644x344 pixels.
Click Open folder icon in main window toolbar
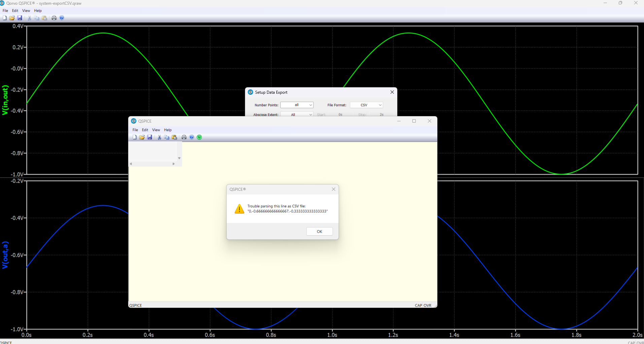12,18
